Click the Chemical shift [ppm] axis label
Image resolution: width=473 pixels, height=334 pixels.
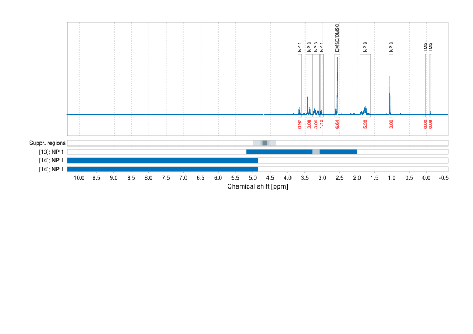pos(257,186)
